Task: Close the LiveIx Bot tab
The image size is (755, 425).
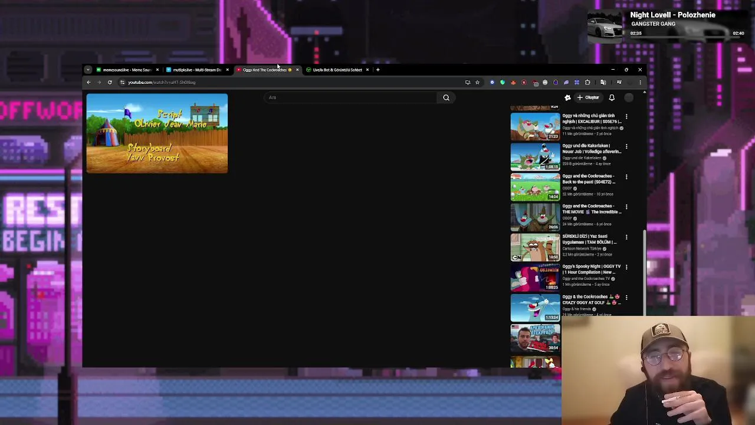Action: coord(367,70)
